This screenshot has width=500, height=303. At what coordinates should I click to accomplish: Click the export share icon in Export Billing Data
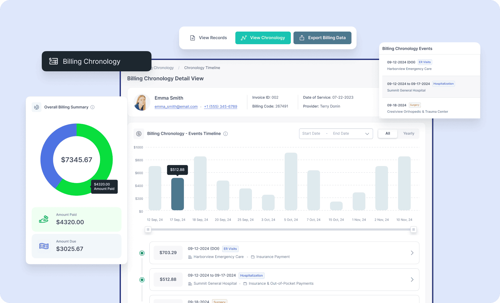302,38
